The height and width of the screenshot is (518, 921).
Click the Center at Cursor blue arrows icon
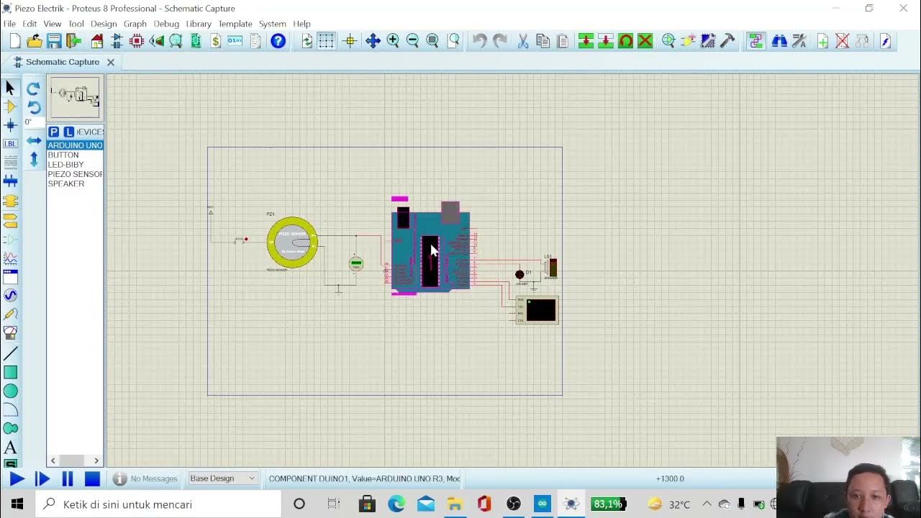[x=373, y=41]
